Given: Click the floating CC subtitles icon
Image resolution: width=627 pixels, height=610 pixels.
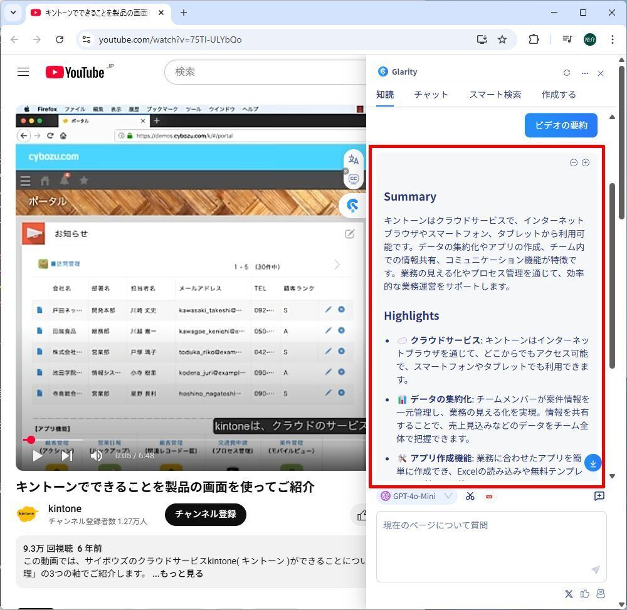Looking at the screenshot, I should coord(354,179).
